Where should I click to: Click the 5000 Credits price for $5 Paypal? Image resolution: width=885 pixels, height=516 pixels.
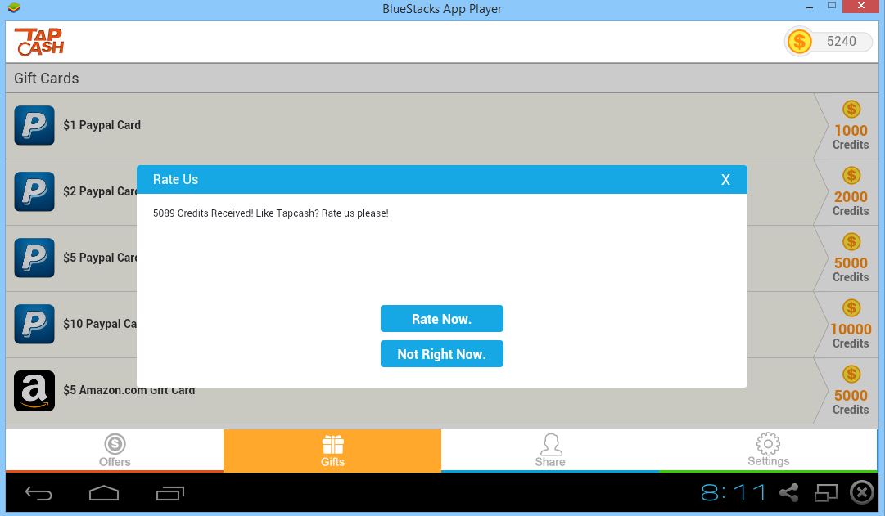point(847,258)
